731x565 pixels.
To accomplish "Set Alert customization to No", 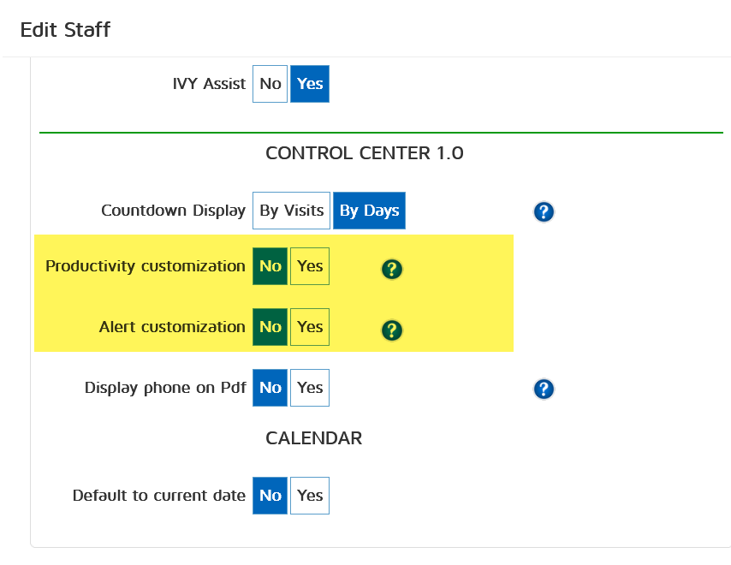I will [270, 327].
